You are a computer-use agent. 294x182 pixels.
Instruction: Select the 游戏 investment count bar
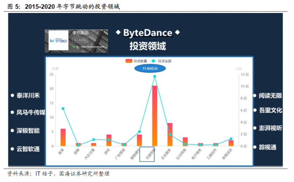click(x=109, y=140)
